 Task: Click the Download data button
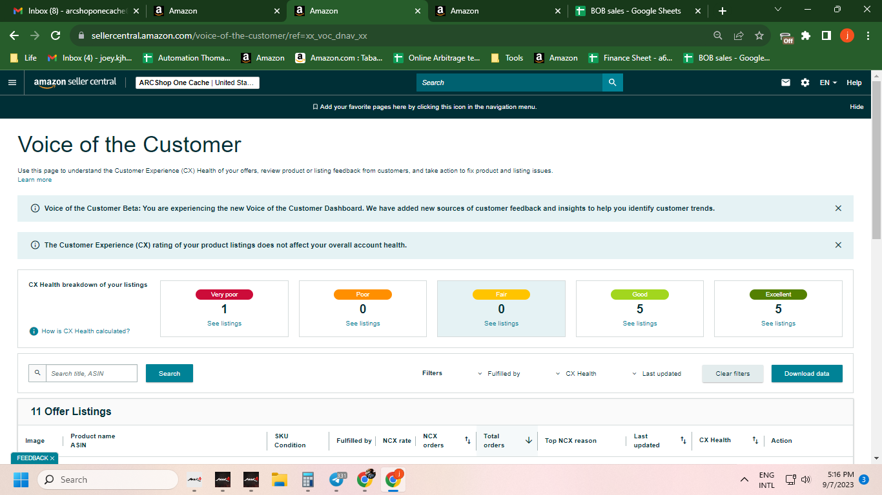click(807, 374)
